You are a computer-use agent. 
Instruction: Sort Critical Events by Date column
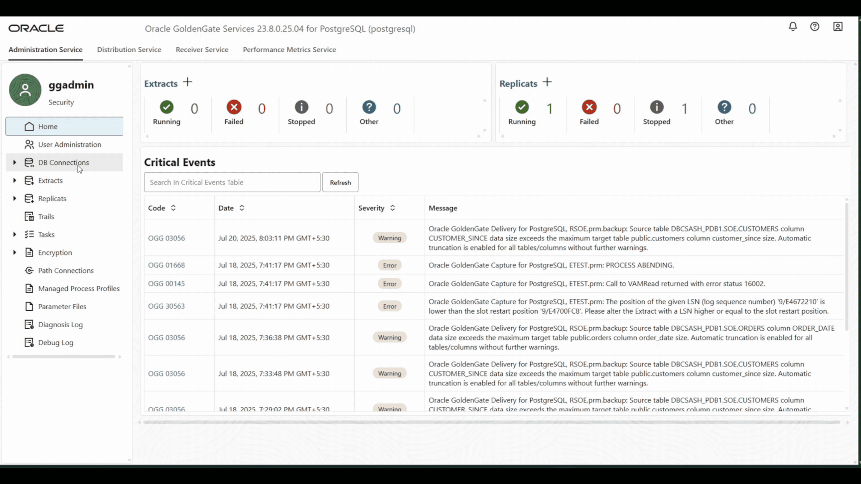(x=242, y=208)
